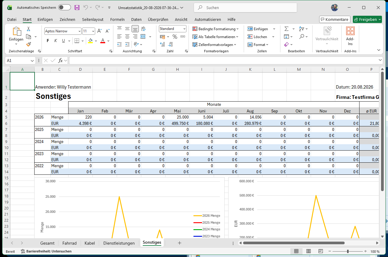
Task: Toggle center horizontal alignment
Action: [127, 37]
